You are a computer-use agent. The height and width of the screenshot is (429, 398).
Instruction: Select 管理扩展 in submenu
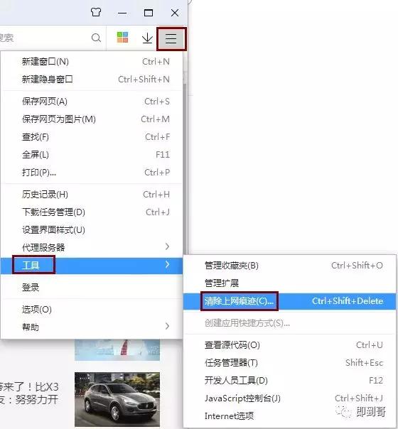(289, 283)
